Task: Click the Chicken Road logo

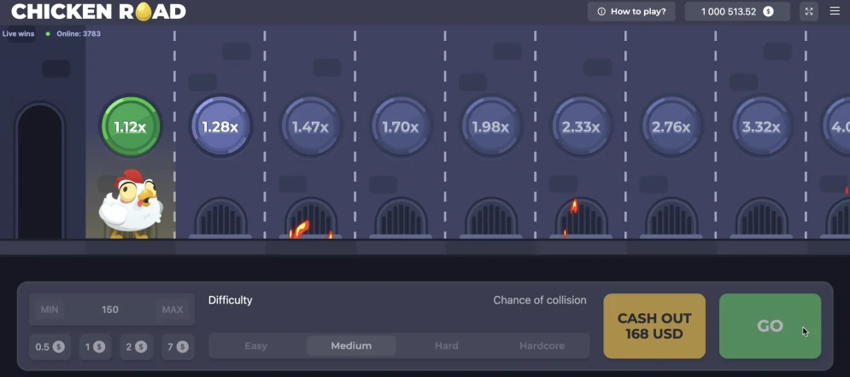Action: point(98,11)
